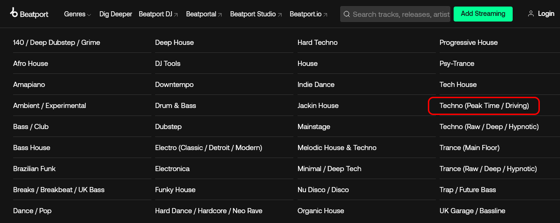
Task: Click the Add Streaming button
Action: (483, 14)
